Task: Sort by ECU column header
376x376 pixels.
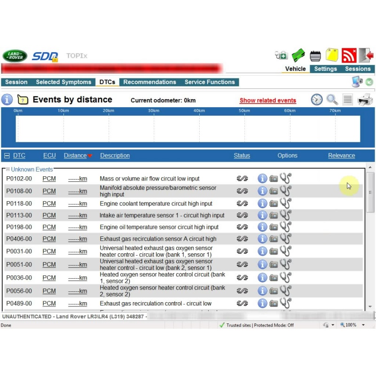Action: point(49,156)
